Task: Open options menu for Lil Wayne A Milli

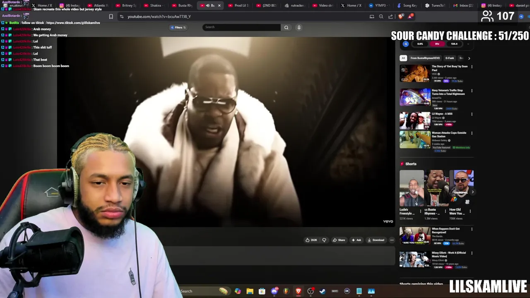Action: (x=472, y=114)
